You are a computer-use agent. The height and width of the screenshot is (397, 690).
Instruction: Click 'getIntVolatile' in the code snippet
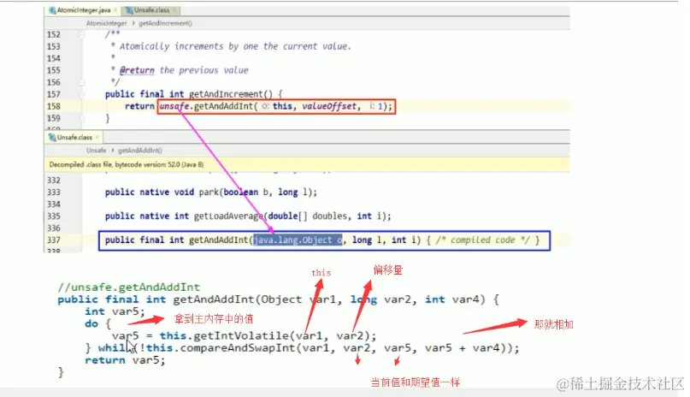tap(241, 335)
